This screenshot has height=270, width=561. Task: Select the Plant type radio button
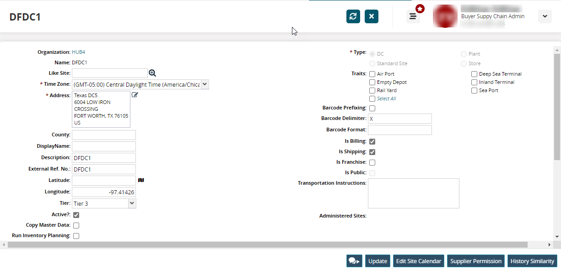(x=464, y=54)
